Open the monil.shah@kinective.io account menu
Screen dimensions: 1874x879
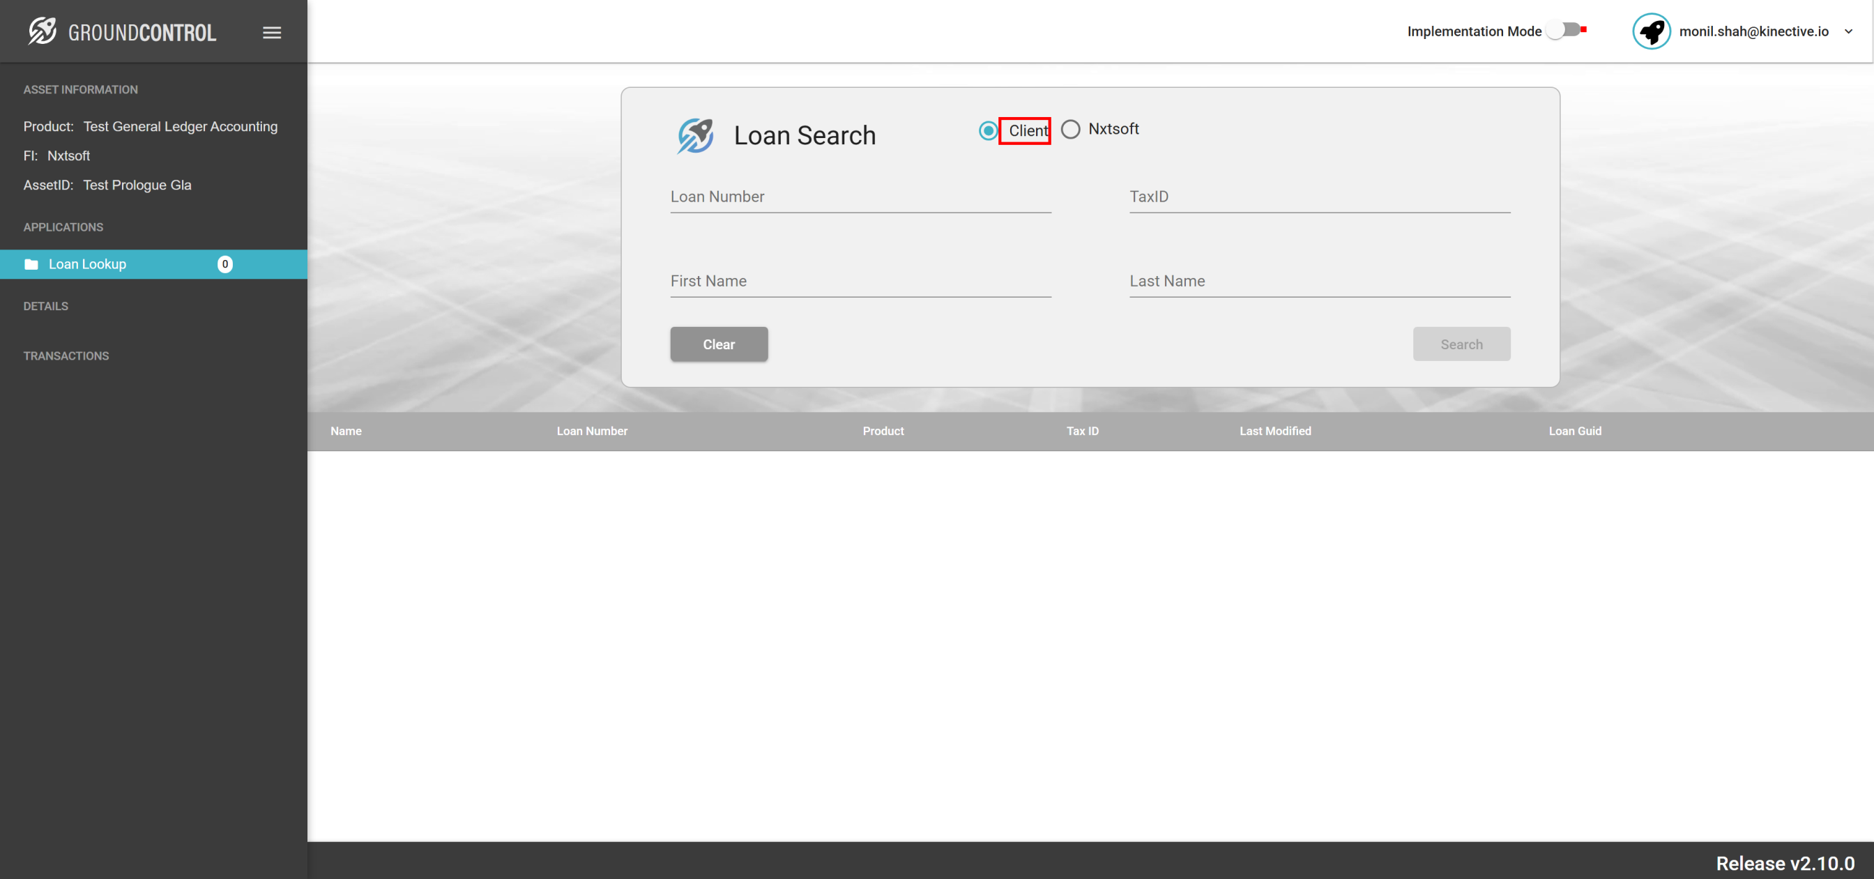[1753, 31]
